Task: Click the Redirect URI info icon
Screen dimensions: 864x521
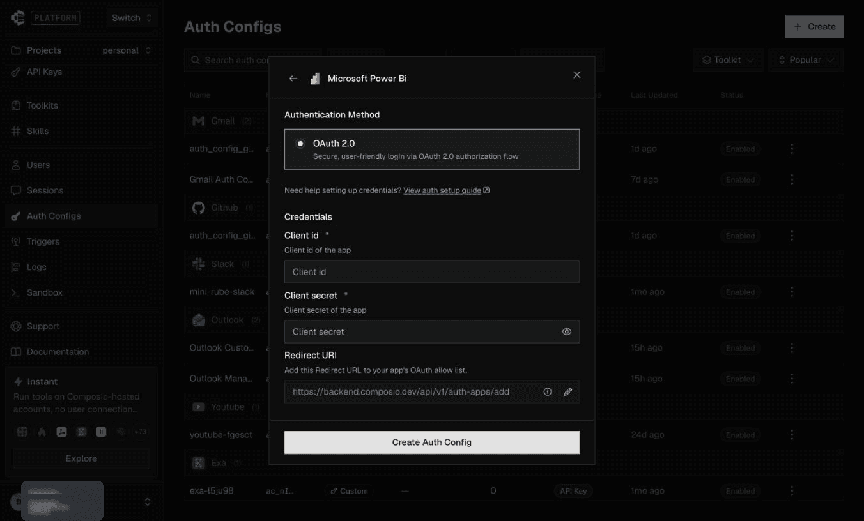Action: [548, 392]
